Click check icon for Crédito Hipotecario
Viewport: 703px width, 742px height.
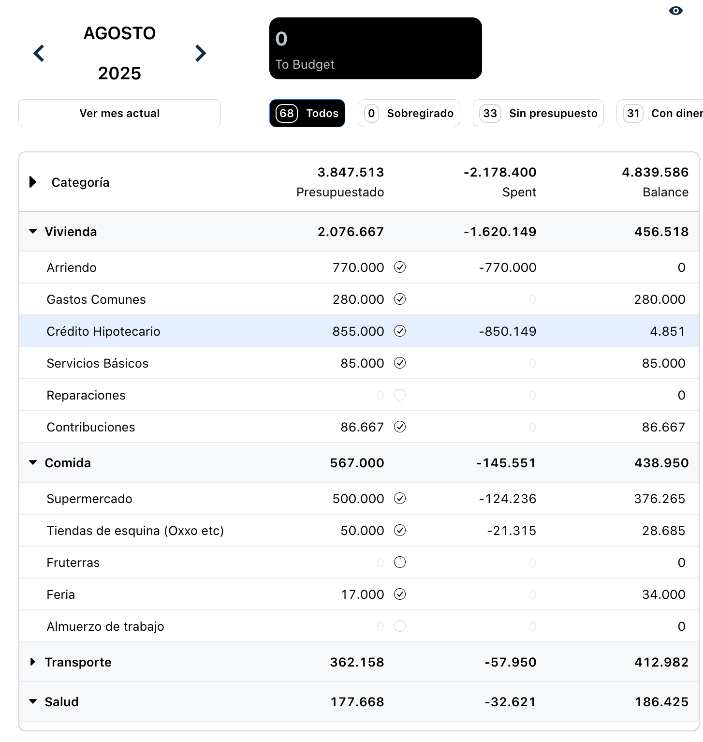click(x=400, y=331)
